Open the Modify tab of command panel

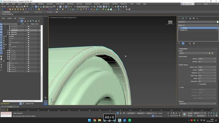coord(183,18)
